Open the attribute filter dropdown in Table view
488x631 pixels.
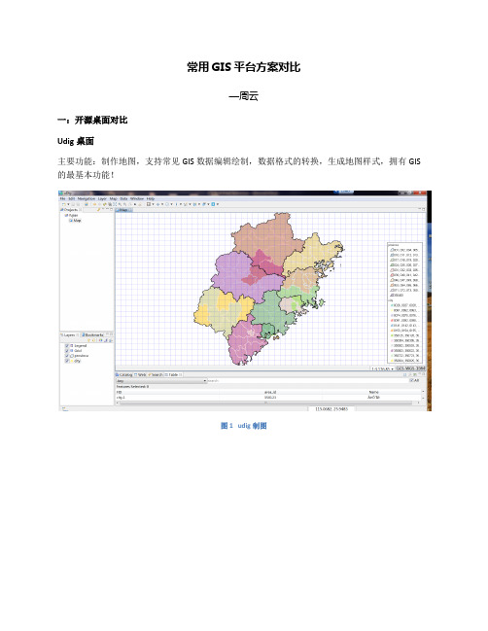161,381
